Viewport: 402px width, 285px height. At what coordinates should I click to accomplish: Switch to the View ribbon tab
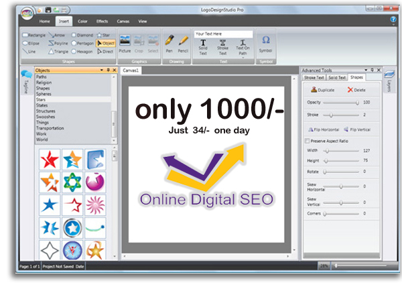[143, 21]
